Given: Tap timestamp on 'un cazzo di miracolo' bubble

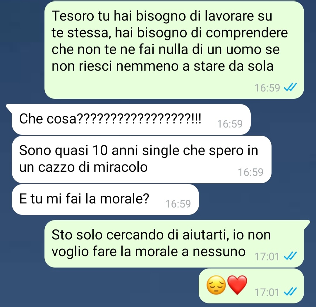Looking at the screenshot, I should click(x=251, y=172).
